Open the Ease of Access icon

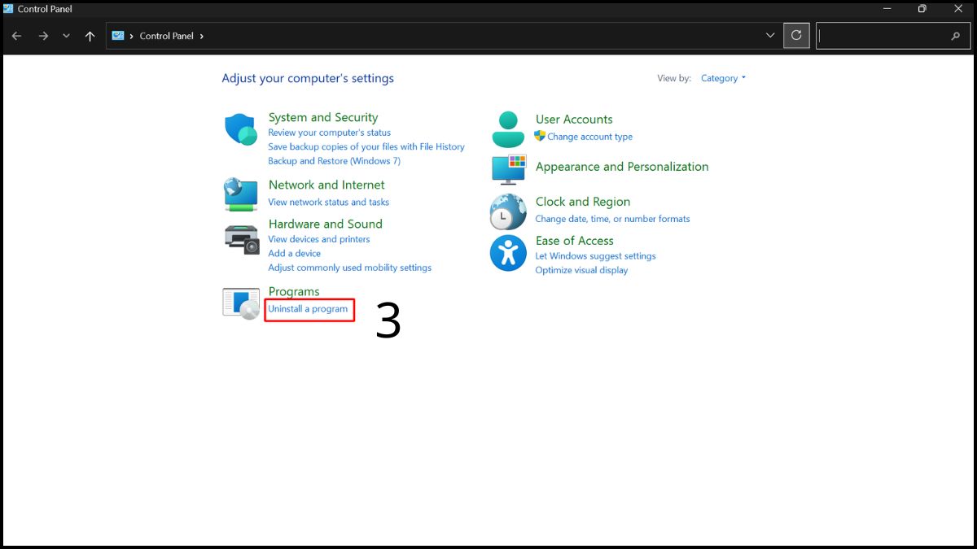508,254
